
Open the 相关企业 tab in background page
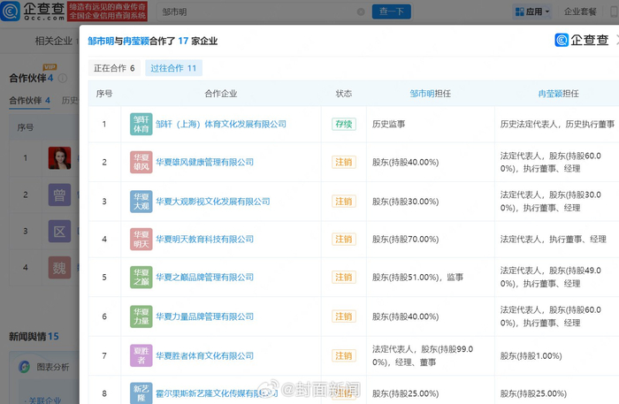pyautogui.click(x=54, y=41)
